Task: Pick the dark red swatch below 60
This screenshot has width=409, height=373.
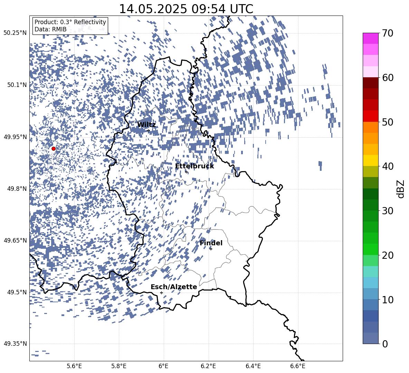Action: click(370, 83)
